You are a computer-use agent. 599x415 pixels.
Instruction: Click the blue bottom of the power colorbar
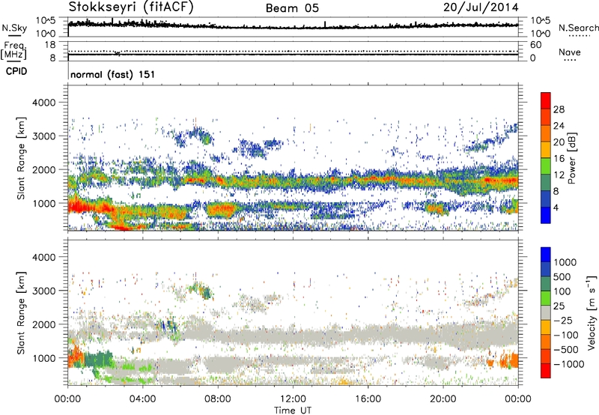tap(546, 216)
